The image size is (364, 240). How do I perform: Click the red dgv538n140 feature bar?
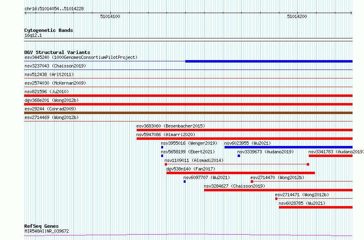[240, 173]
